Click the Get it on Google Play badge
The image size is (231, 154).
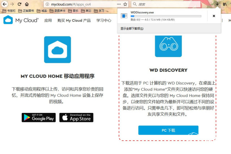pyautogui.click(x=39, y=118)
